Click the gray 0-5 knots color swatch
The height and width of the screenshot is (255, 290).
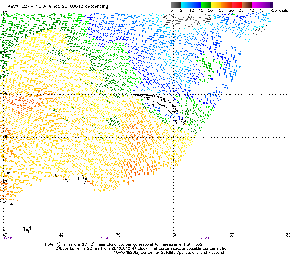(x=176, y=5)
